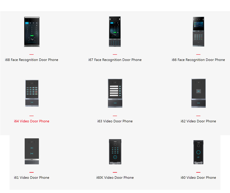Open the i63 multi-button door phone image
230x193 pixels.
115,93
